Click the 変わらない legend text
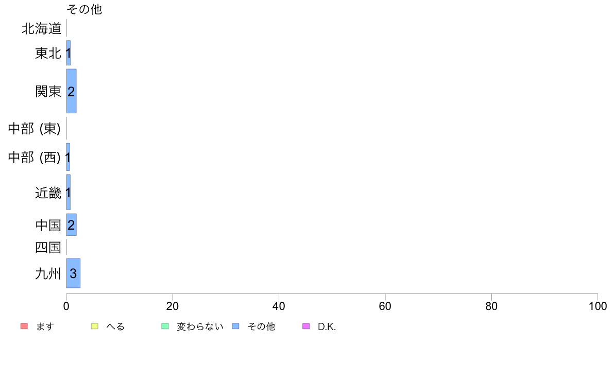The image size is (612, 379). (x=200, y=326)
